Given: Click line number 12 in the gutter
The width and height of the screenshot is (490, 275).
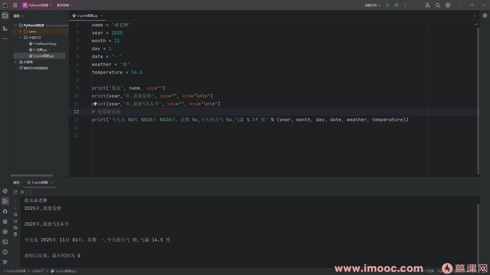Looking at the screenshot, I should (76, 112).
